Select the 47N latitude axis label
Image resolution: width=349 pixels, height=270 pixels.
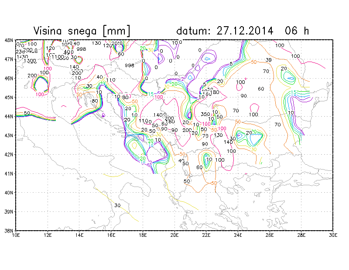coord(9,59)
